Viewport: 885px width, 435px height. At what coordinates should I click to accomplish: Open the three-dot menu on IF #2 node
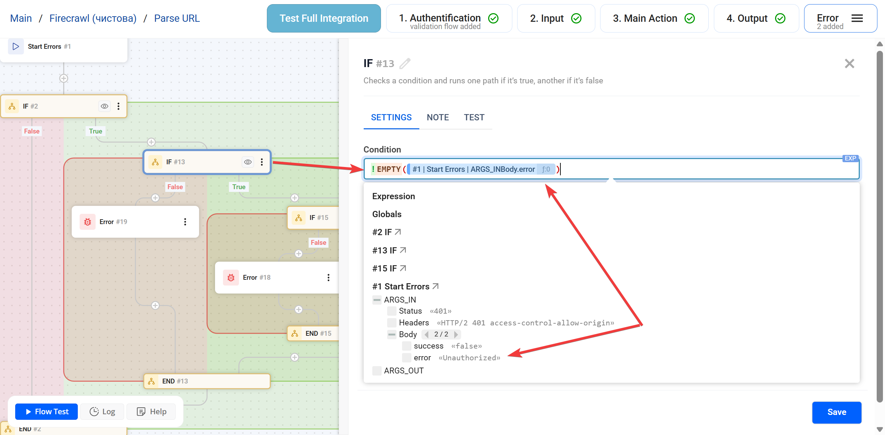pyautogui.click(x=119, y=106)
